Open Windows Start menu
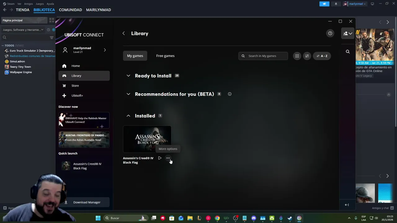The height and width of the screenshot is (223, 397). (x=98, y=218)
